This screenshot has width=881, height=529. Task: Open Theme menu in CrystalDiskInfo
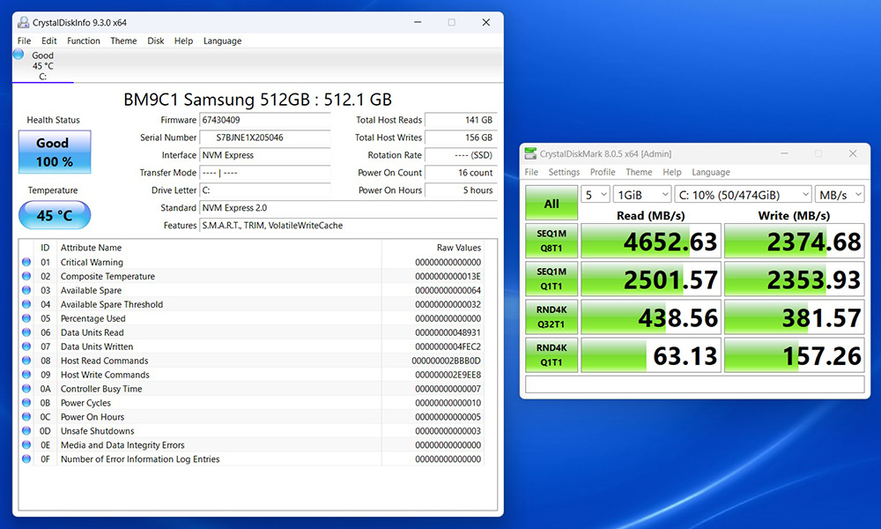[x=123, y=41]
